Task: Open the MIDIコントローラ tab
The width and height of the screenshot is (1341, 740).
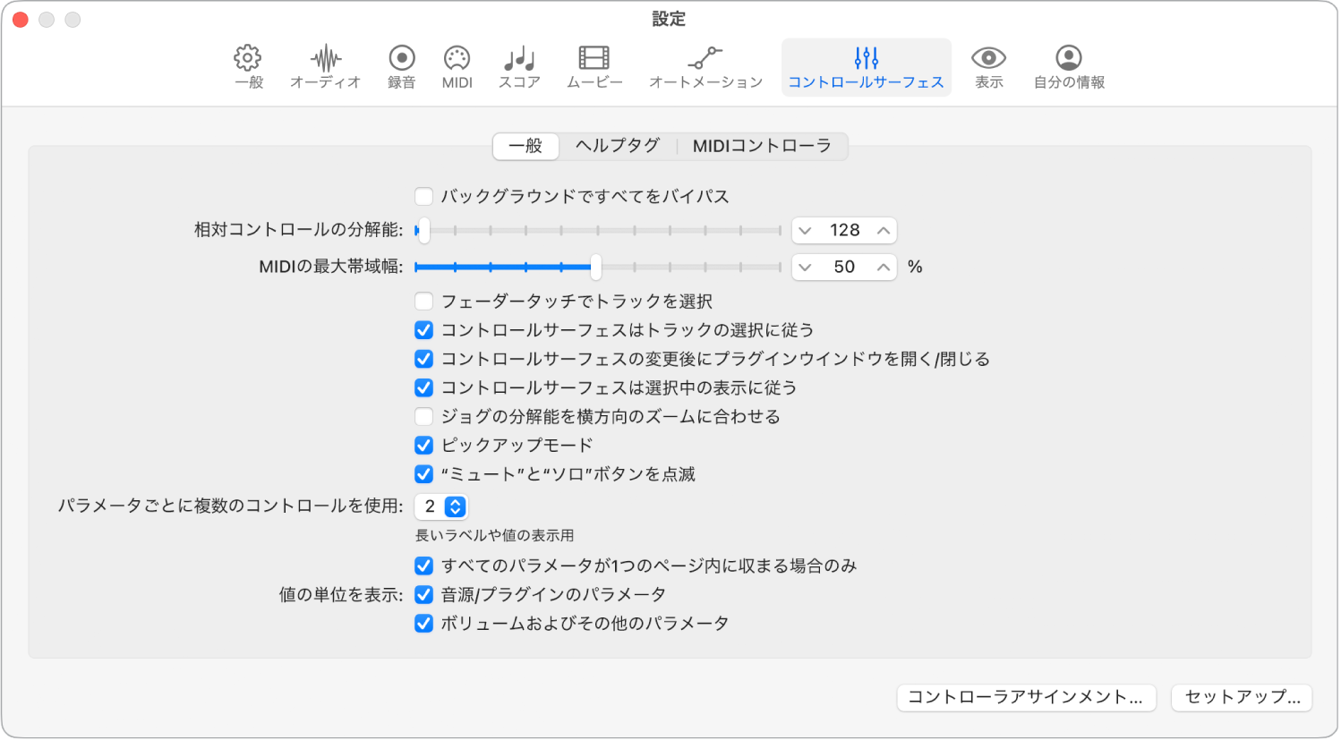Action: pyautogui.click(x=763, y=146)
